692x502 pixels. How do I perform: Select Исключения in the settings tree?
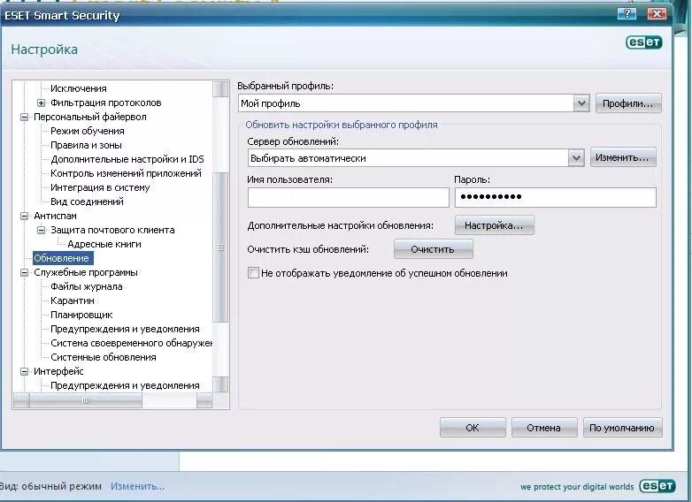coord(79,88)
